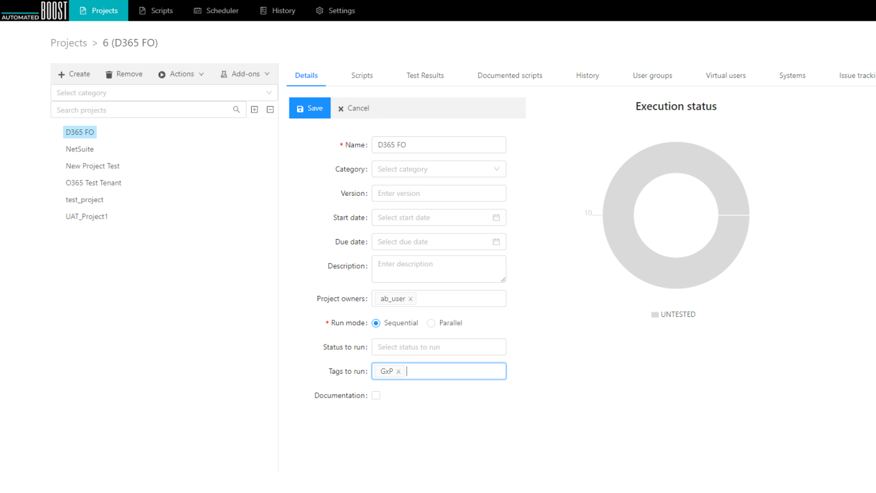This screenshot has height=493, width=876.
Task: Switch to the History tab in project panel
Action: [x=587, y=75]
